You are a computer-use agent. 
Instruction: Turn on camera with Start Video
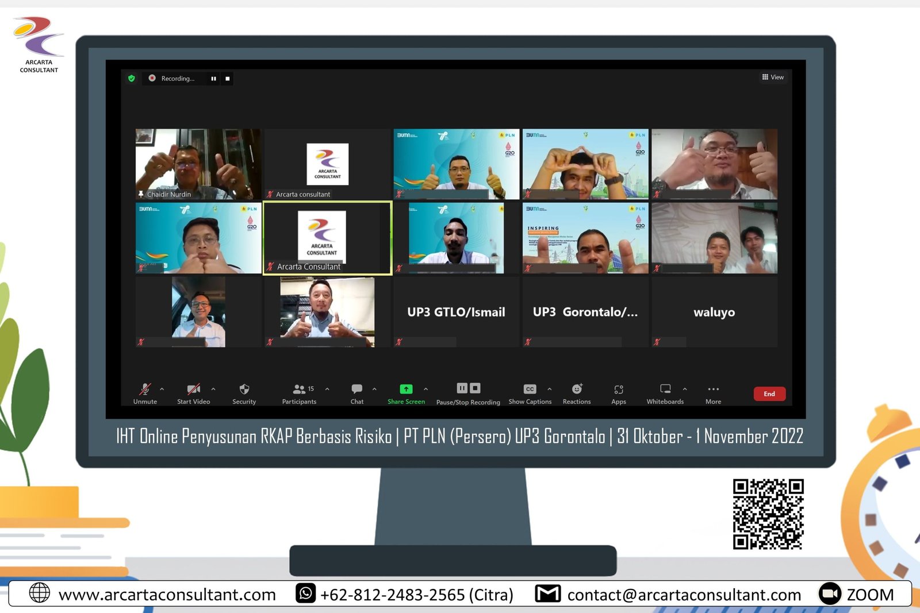[x=193, y=390]
